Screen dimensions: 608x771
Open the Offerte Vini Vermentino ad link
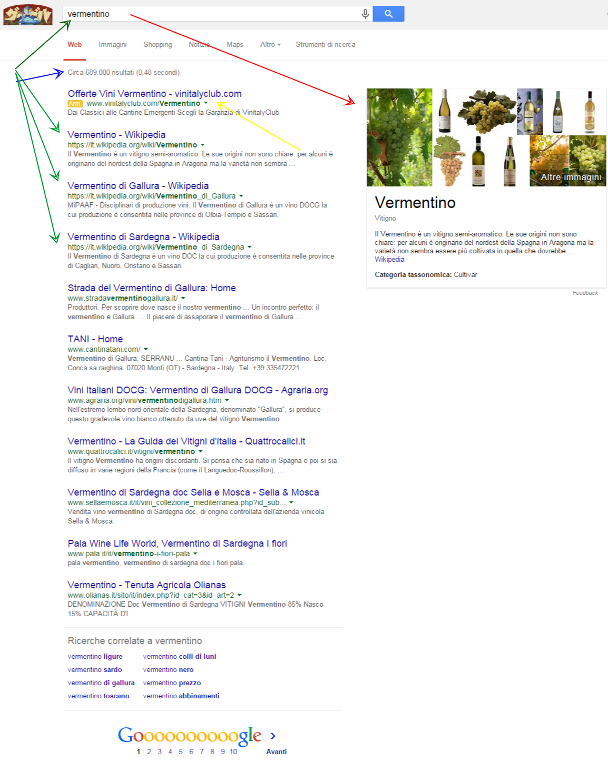(154, 94)
